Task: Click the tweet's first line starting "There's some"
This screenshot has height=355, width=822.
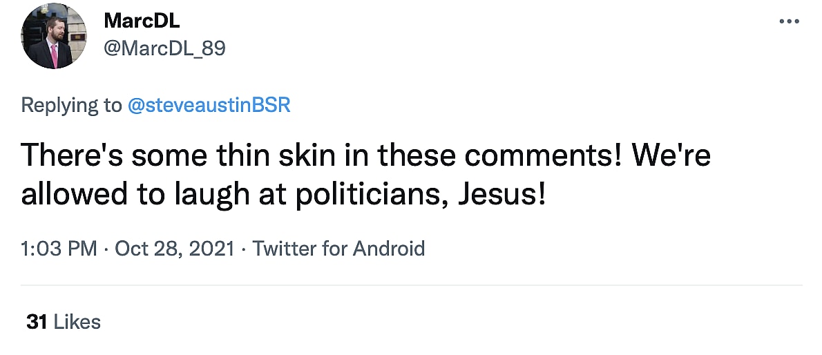Action: 366,156
